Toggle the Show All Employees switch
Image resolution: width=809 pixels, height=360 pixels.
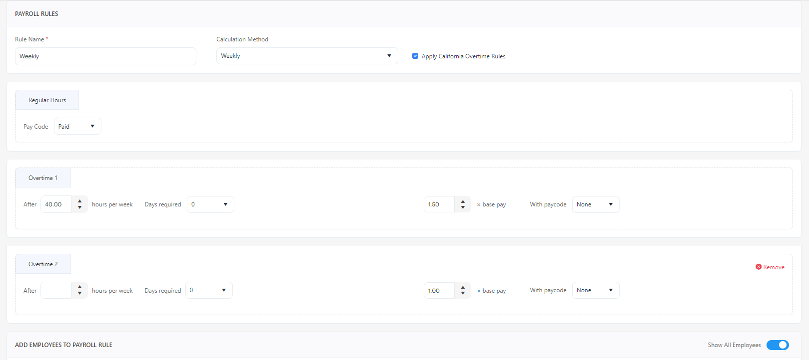[778, 345]
